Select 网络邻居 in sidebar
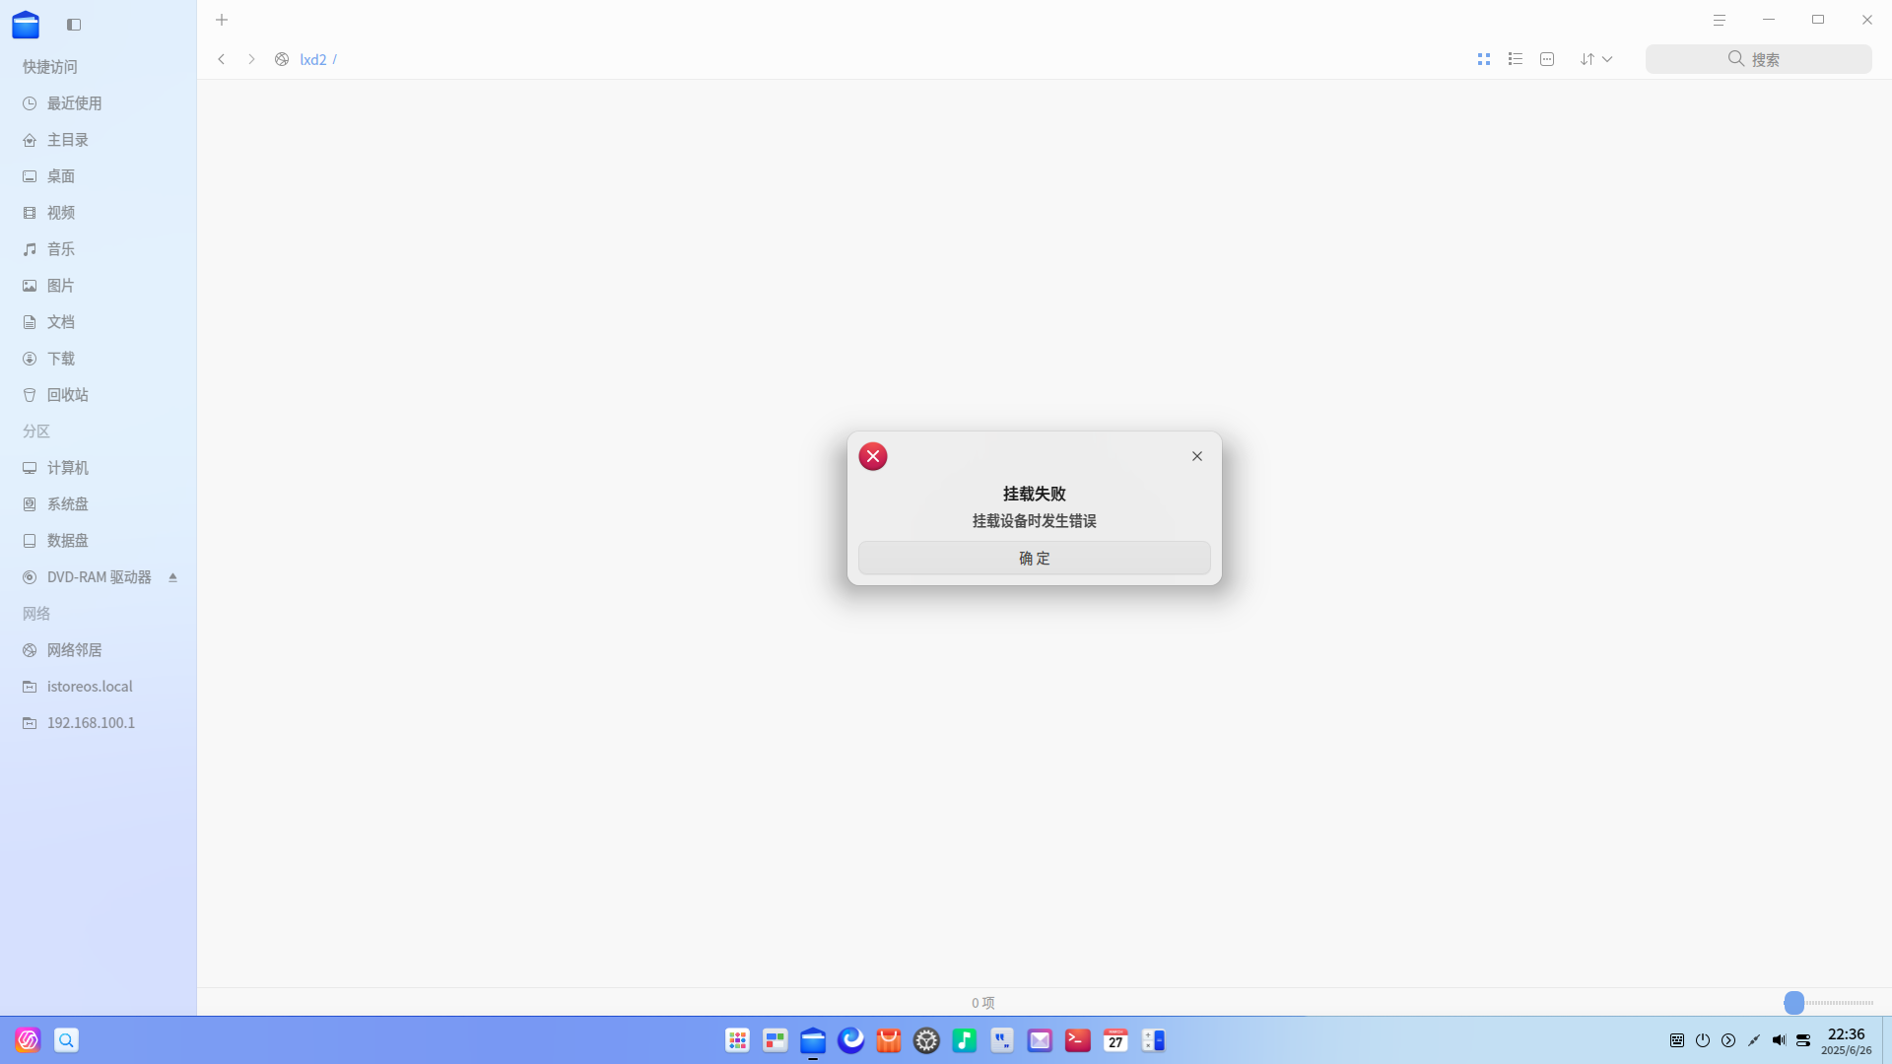The image size is (1892, 1064). [x=99, y=650]
